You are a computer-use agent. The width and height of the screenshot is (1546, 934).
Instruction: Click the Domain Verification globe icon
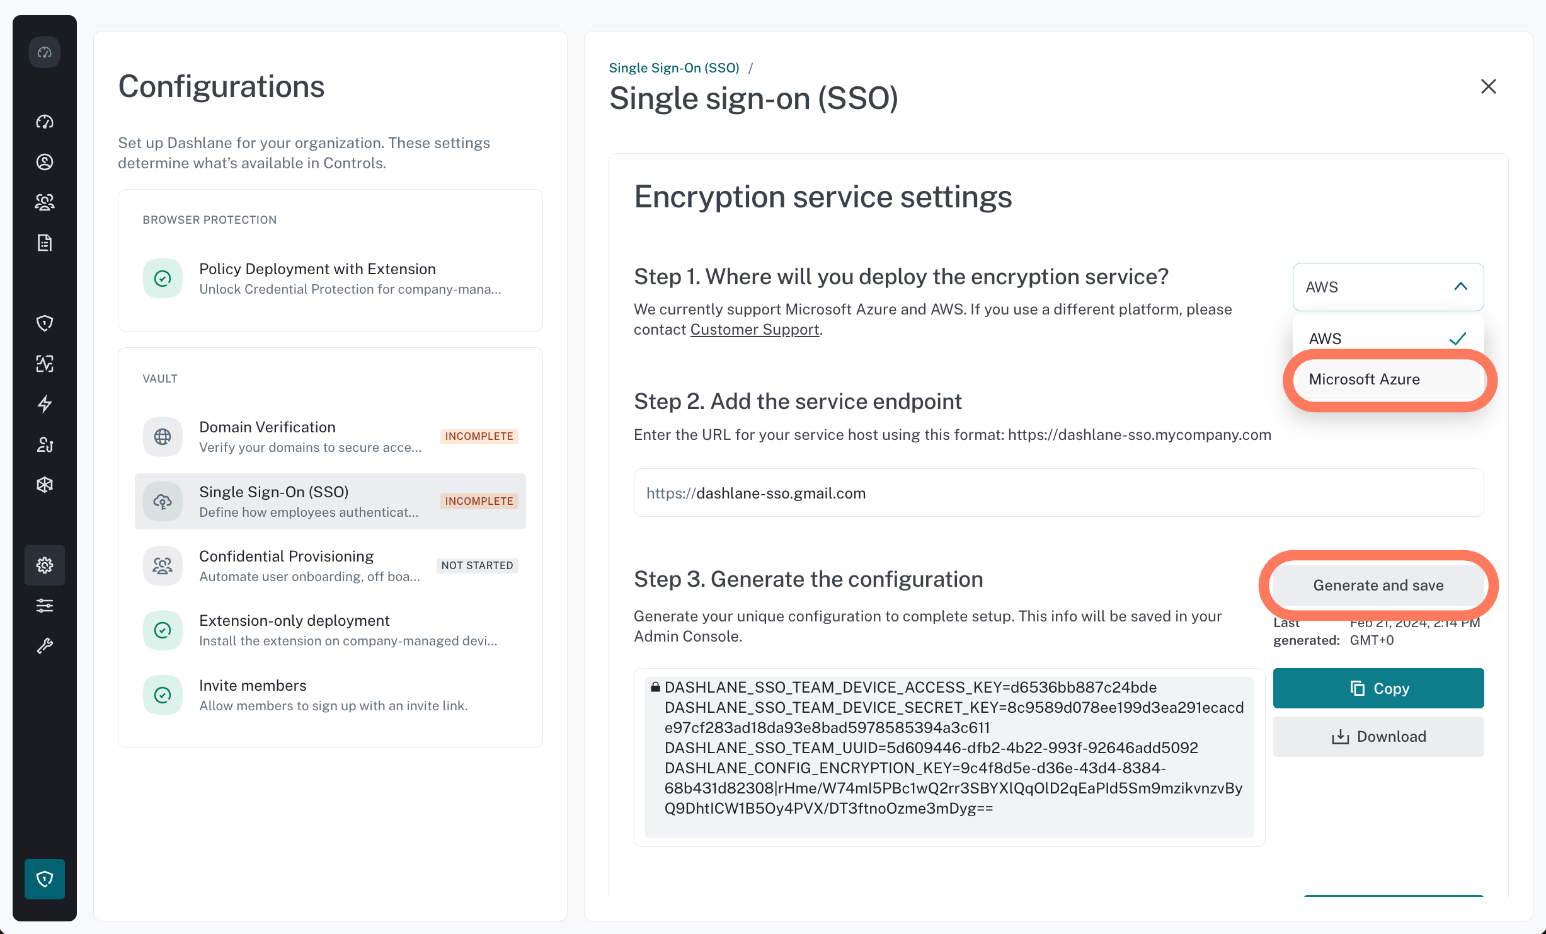click(x=163, y=437)
